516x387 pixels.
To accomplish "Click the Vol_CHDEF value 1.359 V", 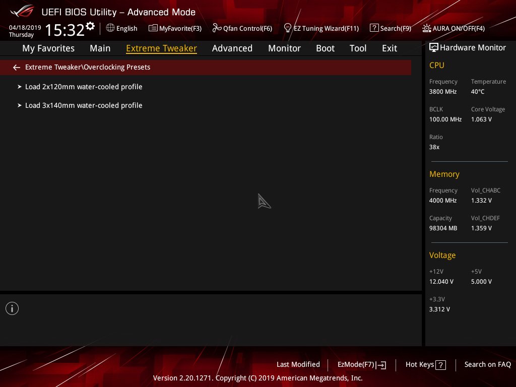I will (481, 228).
